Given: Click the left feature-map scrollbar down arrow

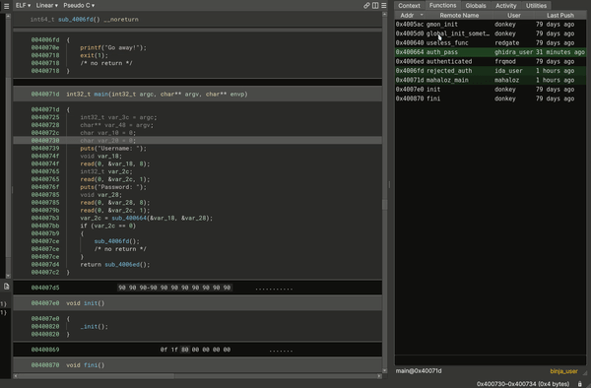Looking at the screenshot, I should 8,276.
